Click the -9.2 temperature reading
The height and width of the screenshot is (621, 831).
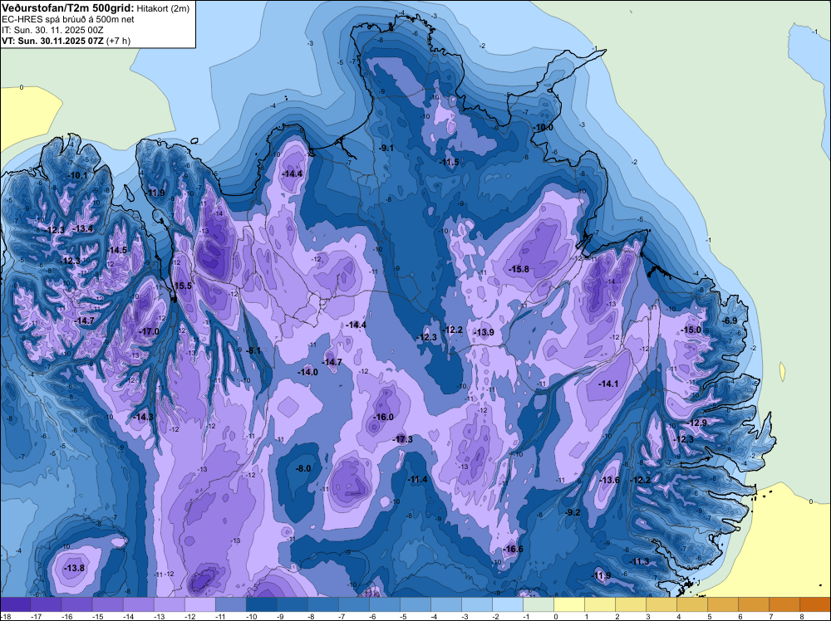(x=574, y=512)
